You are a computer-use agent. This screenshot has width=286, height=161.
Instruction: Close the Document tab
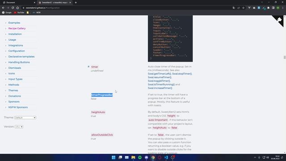[x=34, y=3]
